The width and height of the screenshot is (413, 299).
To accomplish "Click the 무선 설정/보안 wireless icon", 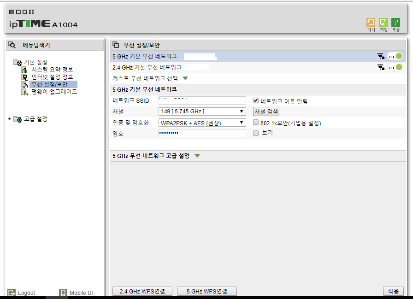I will 24,84.
